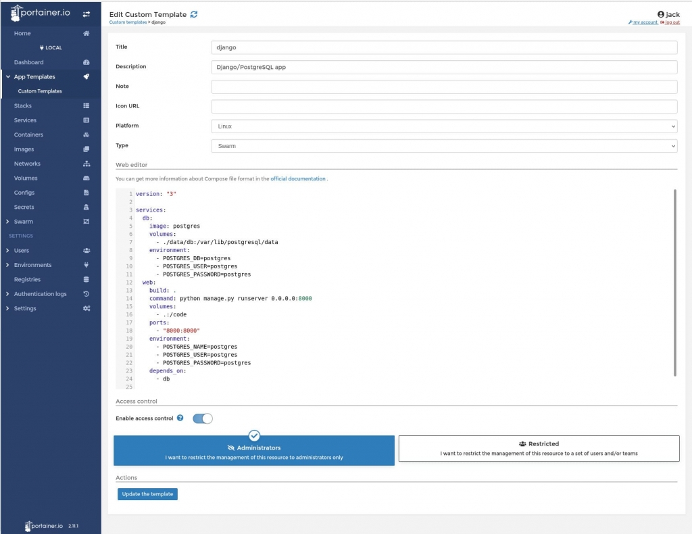Go to Volumes in the sidebar

click(x=26, y=178)
